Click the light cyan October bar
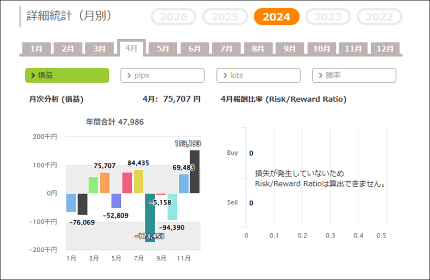Screen dimensions: 430x280 pos(172,206)
